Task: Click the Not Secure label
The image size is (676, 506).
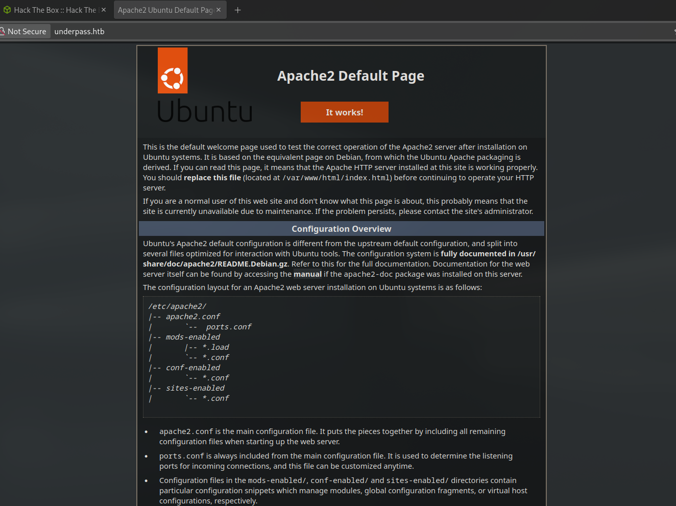Action: click(27, 32)
